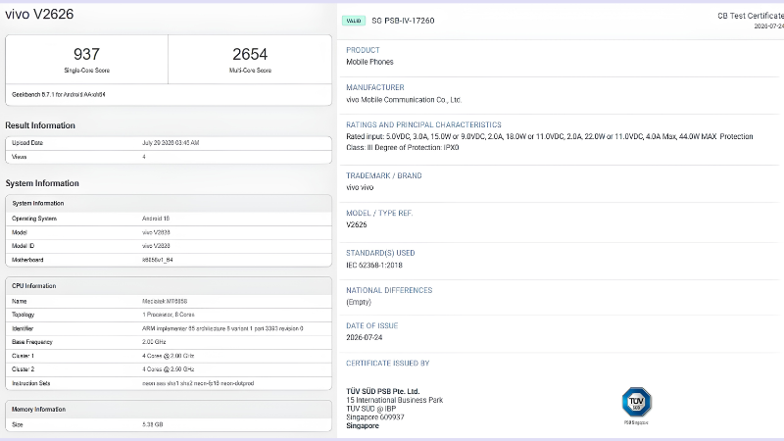Select the '(Empty)' national differences value
Image resolution: width=784 pixels, height=441 pixels.
[359, 302]
